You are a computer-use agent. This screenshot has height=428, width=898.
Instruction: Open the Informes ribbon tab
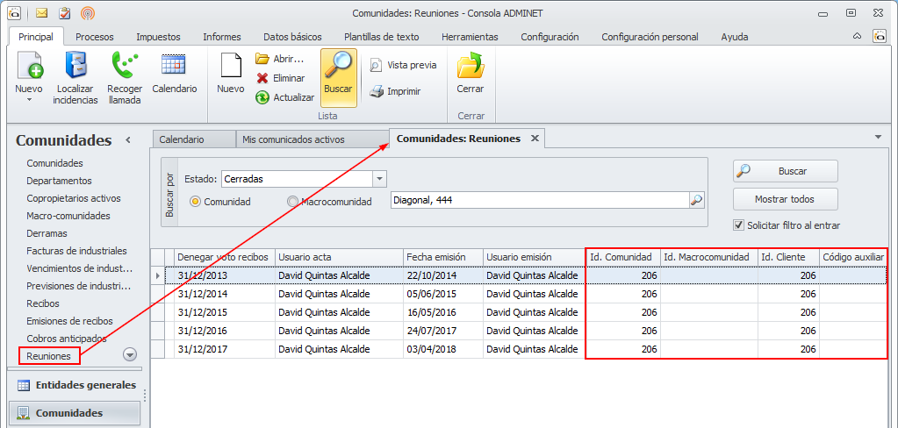tap(221, 37)
